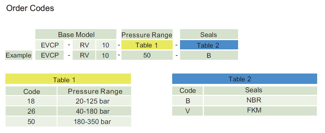Click the "B" seal code in the Example row
Image resolution: width=325 pixels, height=133 pixels.
click(209, 55)
